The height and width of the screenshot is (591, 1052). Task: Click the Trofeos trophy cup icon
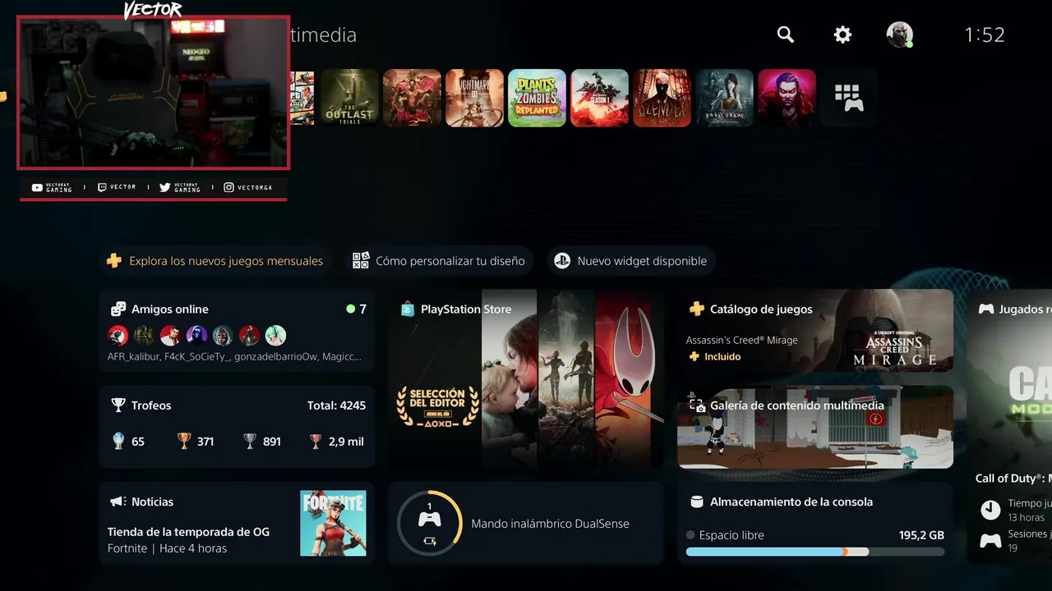tap(118, 405)
